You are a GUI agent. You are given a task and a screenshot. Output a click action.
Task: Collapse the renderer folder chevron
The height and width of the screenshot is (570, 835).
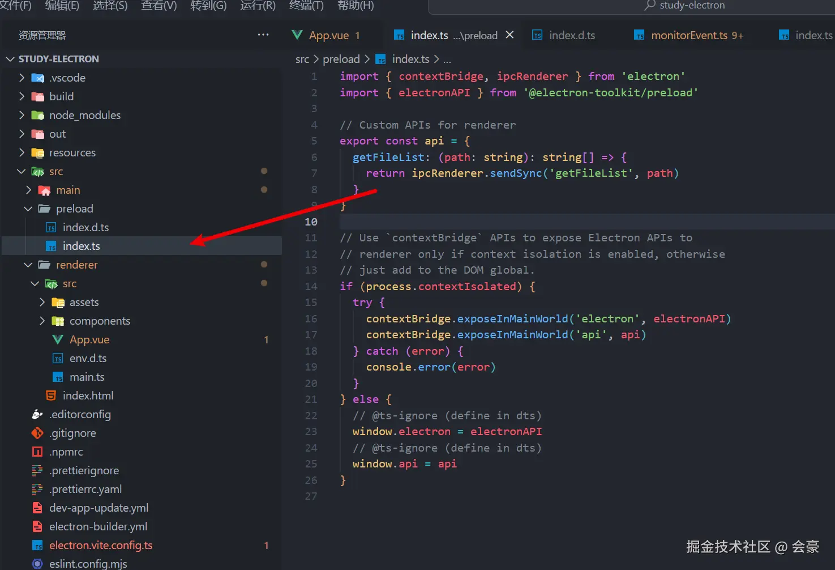pos(28,265)
